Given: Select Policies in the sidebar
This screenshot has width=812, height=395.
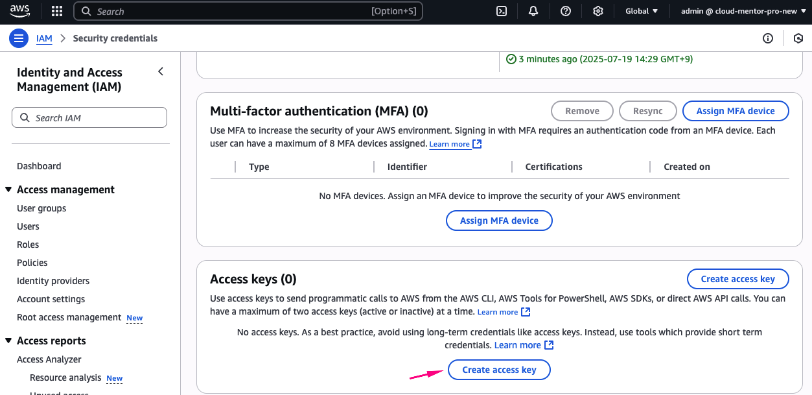Looking at the screenshot, I should [x=32, y=263].
